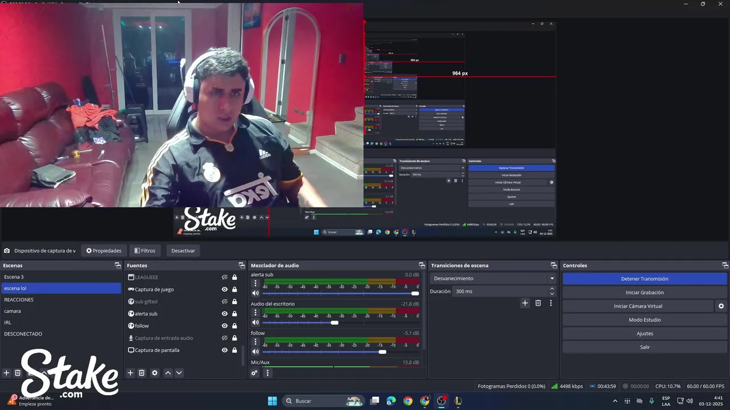Decrease transition duration with down arrow
This screenshot has height=410, width=730.
pyautogui.click(x=551, y=294)
